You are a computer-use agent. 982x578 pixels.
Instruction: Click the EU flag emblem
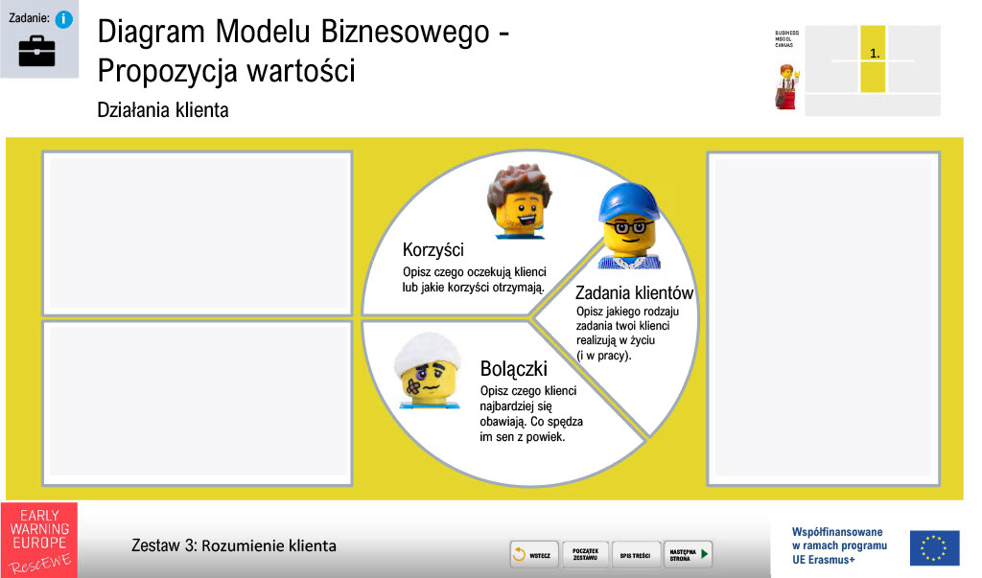934,547
